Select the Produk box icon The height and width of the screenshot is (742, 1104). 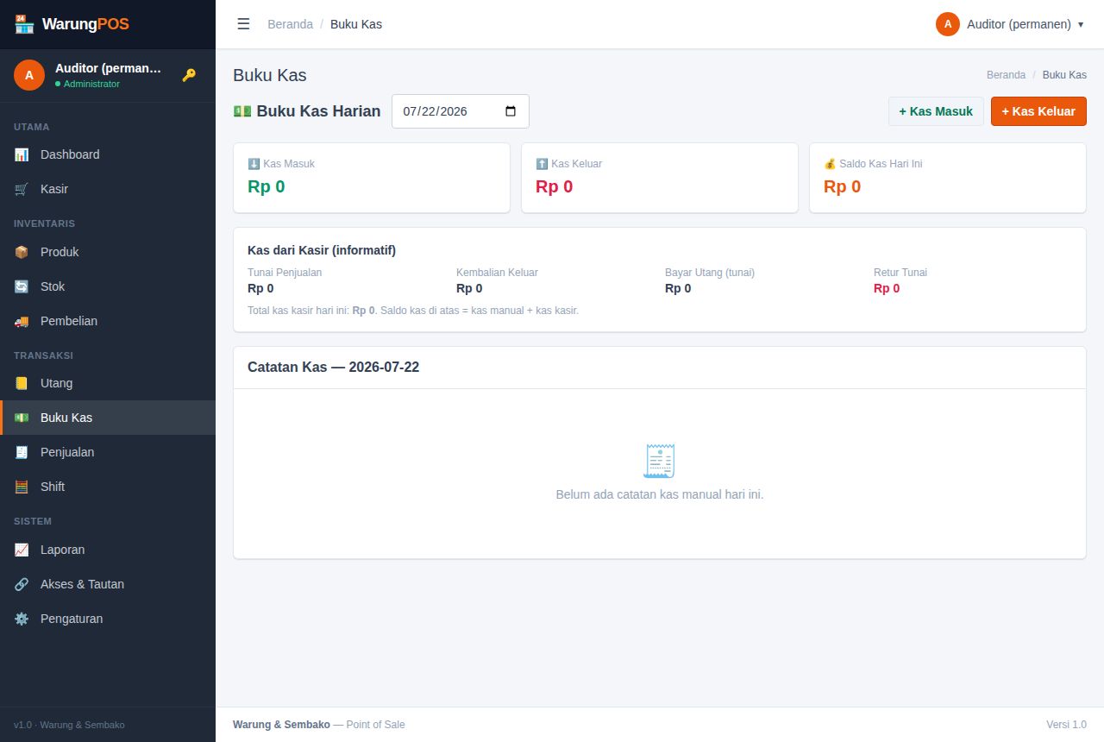point(22,252)
